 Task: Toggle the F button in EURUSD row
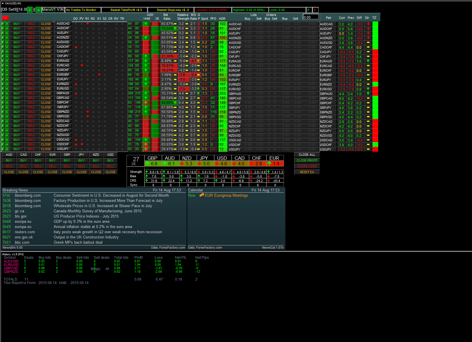3,89
